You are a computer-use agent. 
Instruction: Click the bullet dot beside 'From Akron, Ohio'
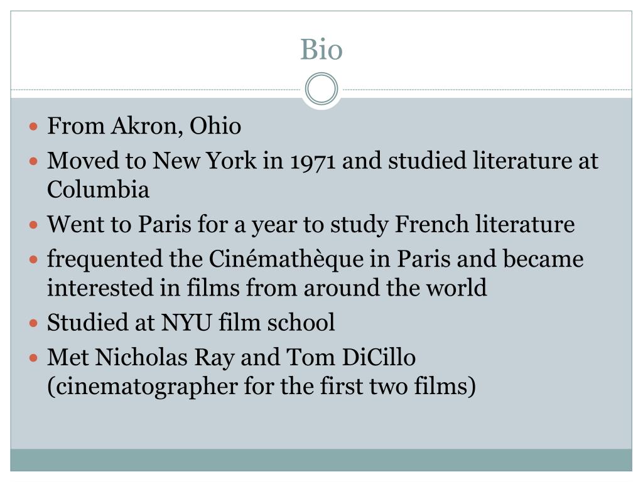(x=34, y=126)
